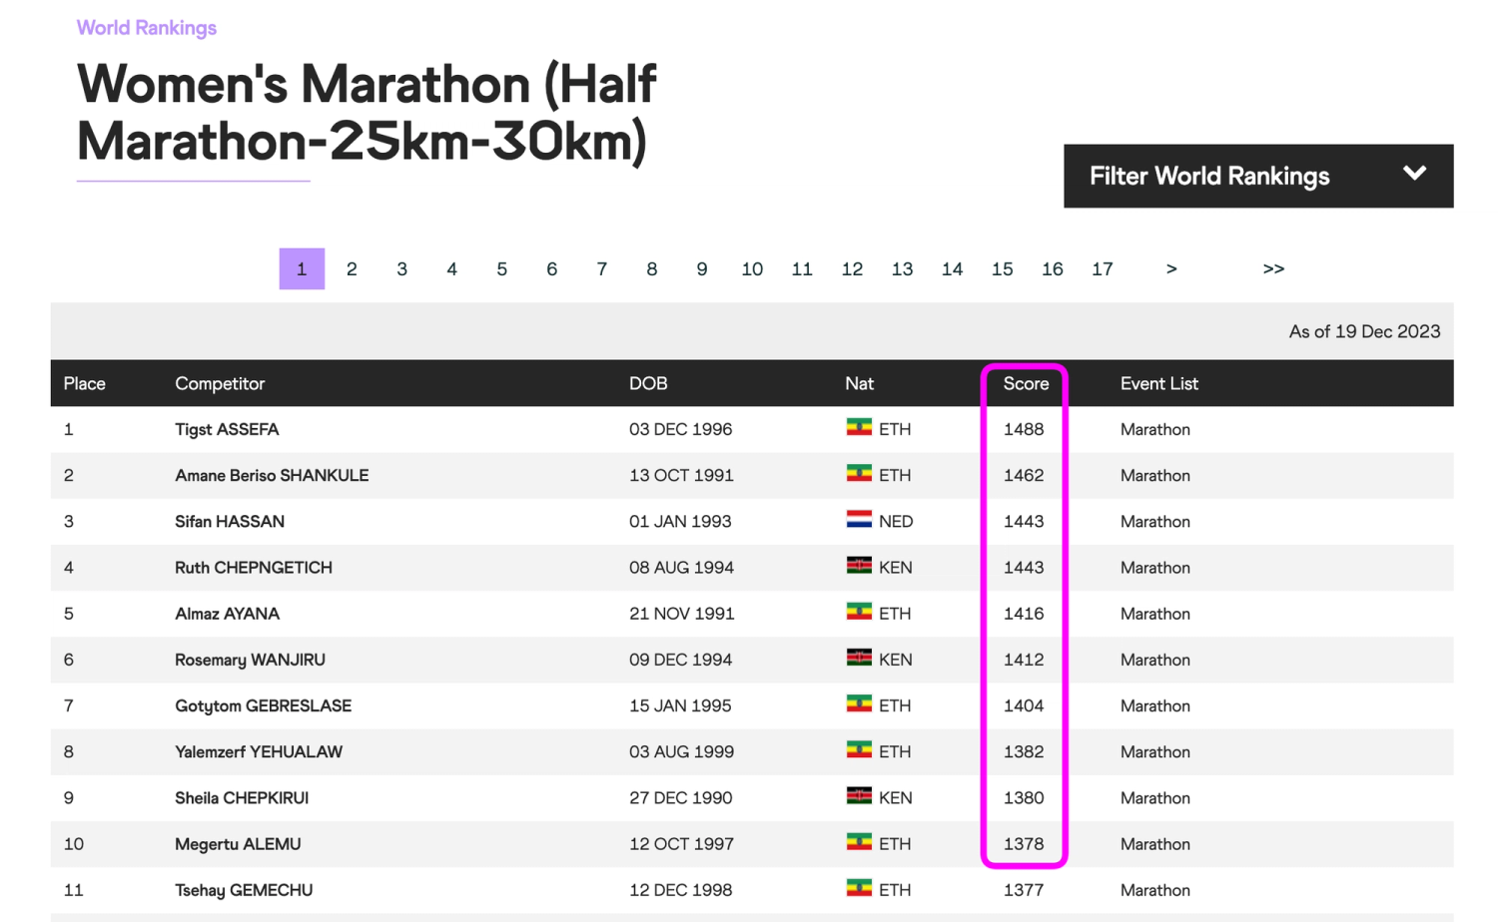1498x922 pixels.
Task: Open competitor Megertu ALEMU
Action: 238,844
